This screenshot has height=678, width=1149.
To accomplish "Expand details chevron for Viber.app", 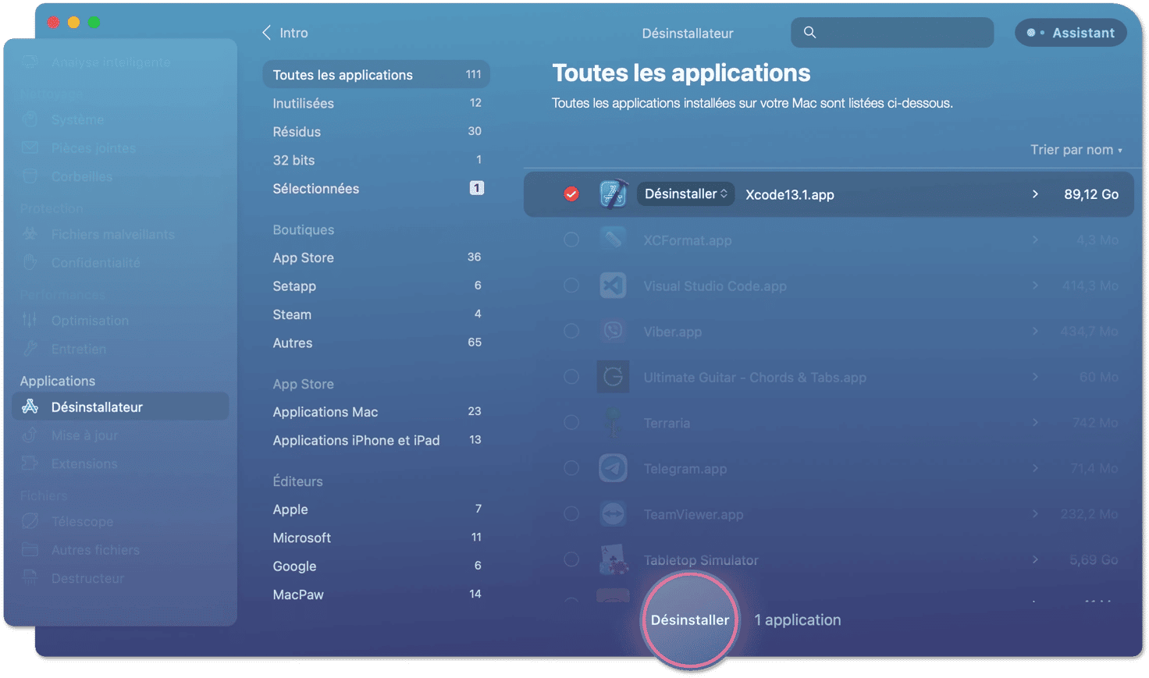I will click(x=1035, y=332).
